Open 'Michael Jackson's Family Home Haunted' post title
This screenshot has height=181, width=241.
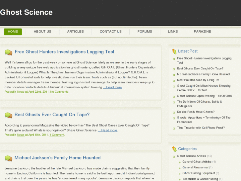tap(57, 158)
